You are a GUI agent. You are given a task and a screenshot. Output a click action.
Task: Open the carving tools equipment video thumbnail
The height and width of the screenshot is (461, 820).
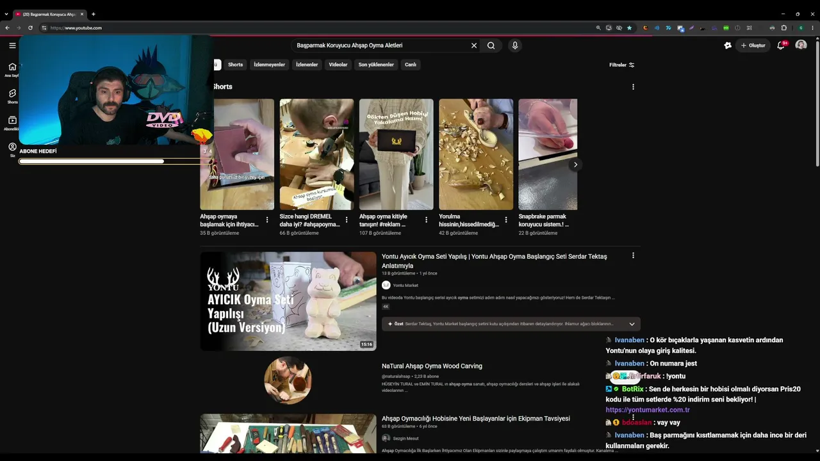[x=288, y=433]
